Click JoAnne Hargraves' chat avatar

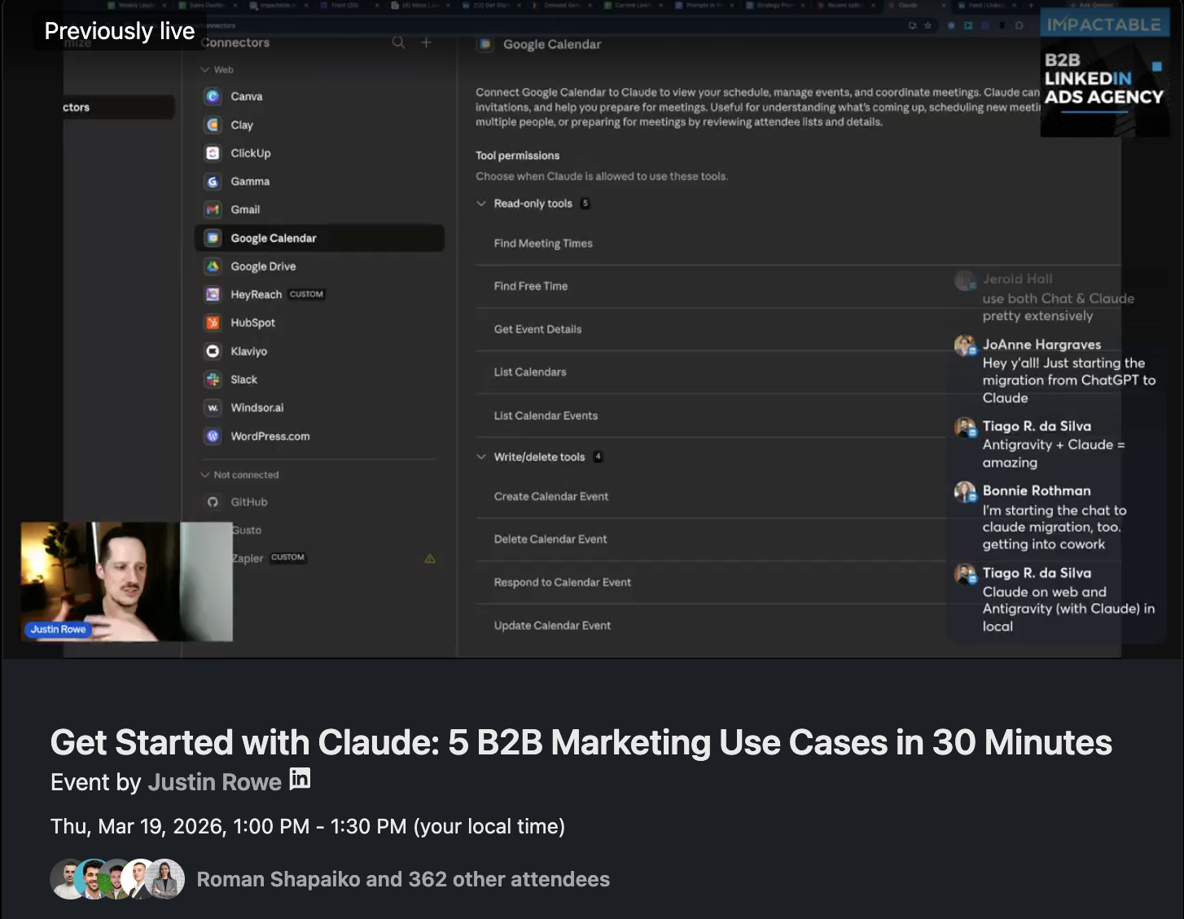(965, 345)
